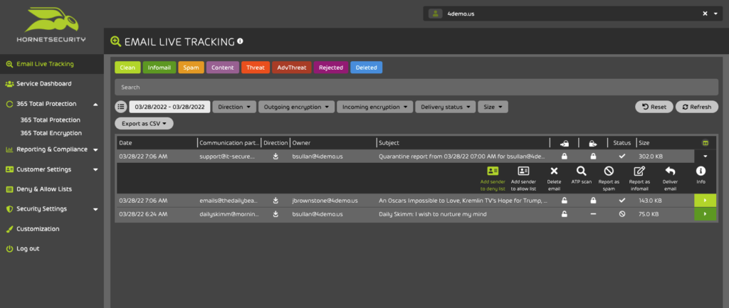
Task: Click the Delete email X icon
Action: pos(554,171)
